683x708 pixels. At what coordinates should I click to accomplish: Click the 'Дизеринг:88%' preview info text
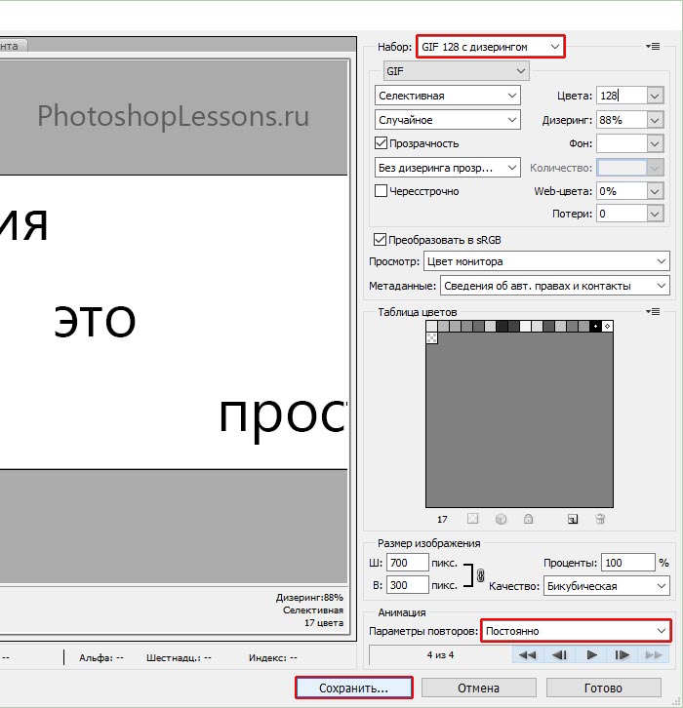(x=309, y=598)
